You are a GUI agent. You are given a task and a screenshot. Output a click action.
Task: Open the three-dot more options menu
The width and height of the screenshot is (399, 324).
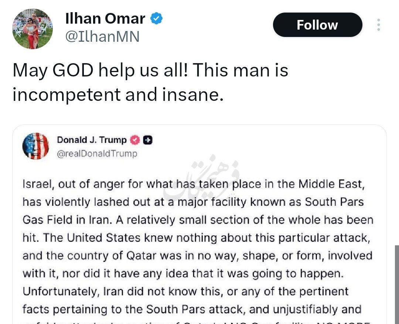point(378,25)
